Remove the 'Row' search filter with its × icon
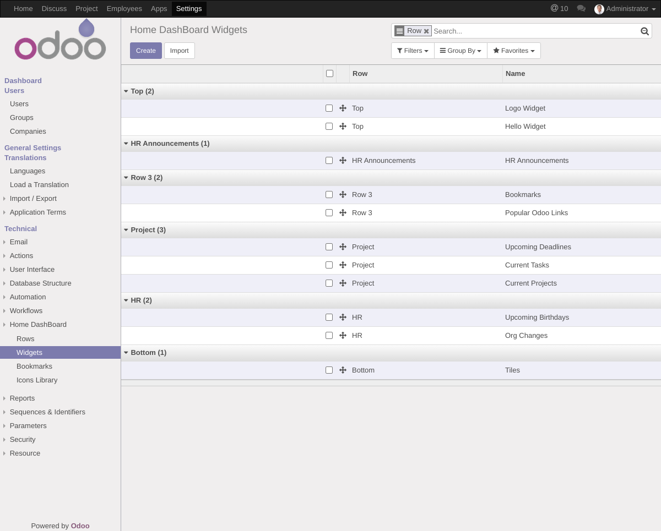 pos(426,31)
